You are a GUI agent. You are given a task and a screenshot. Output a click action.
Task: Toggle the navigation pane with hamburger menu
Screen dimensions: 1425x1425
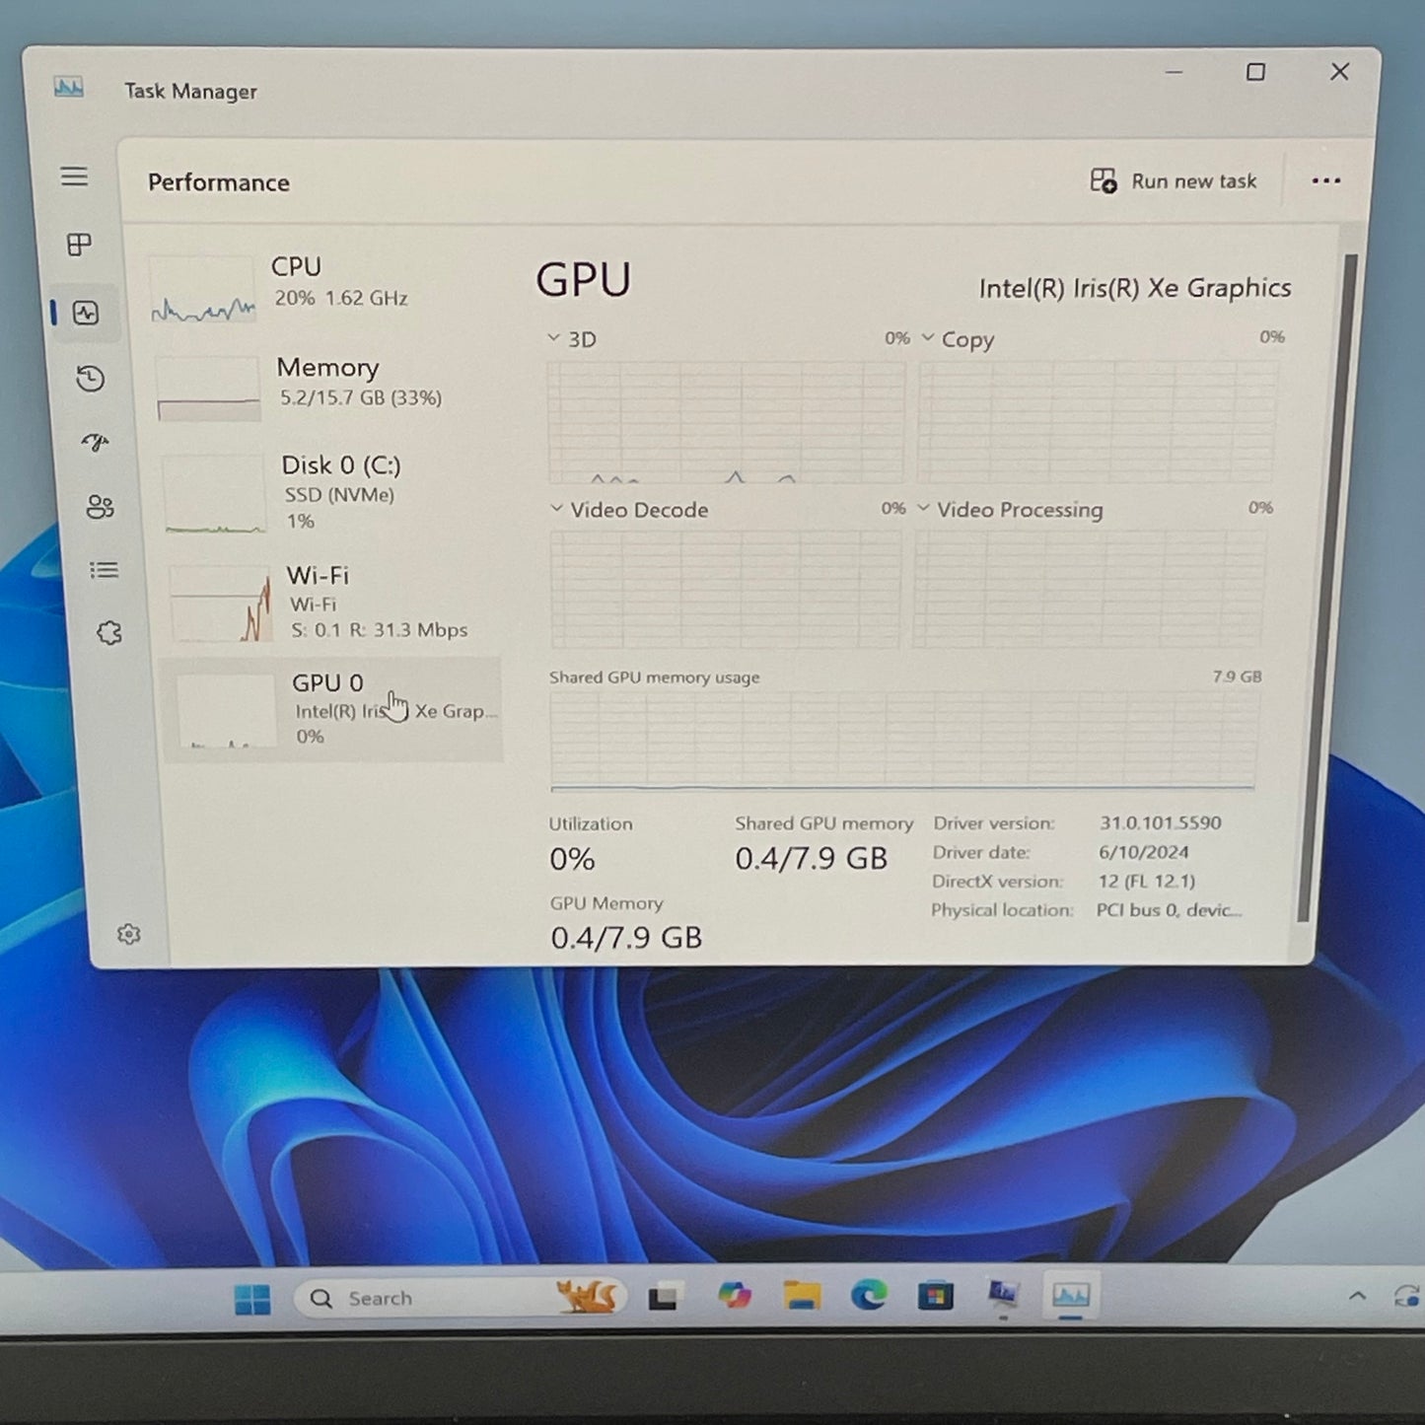point(75,178)
